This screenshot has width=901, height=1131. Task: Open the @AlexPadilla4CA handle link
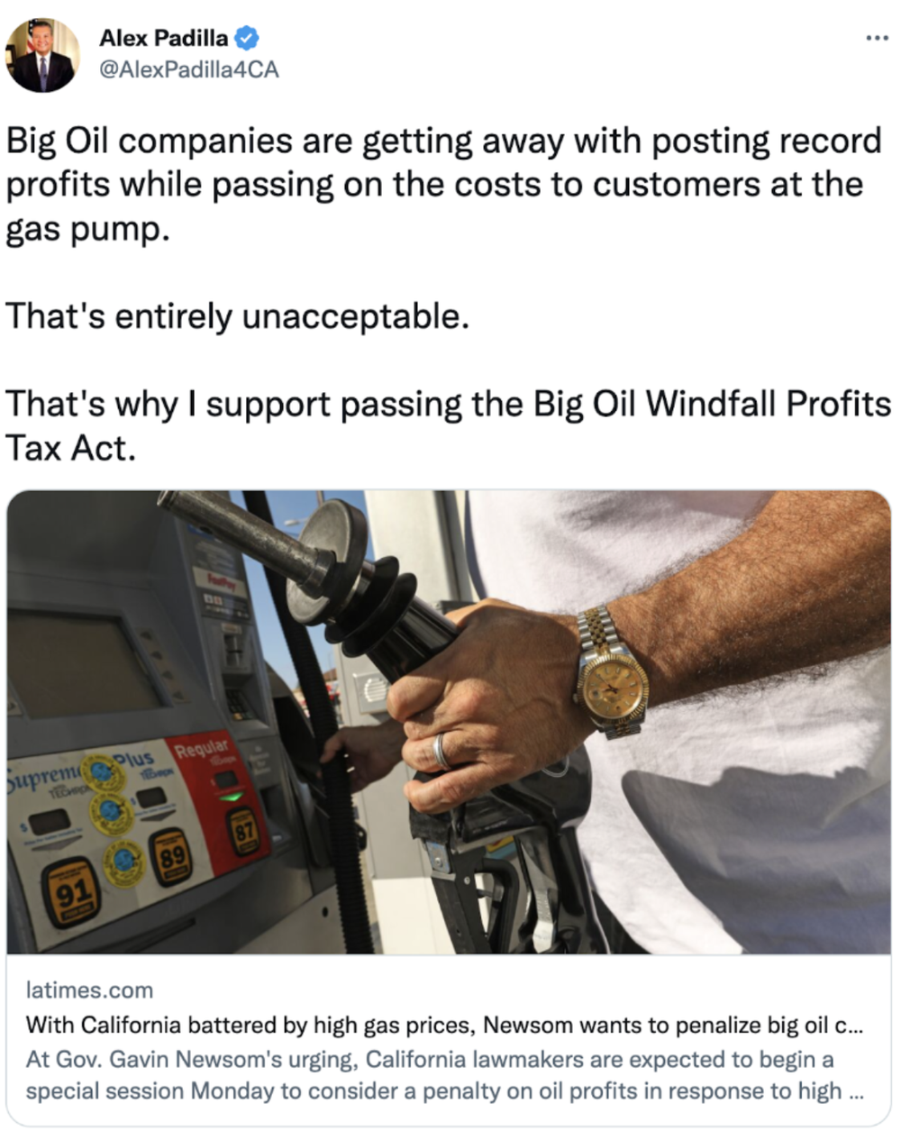point(188,69)
